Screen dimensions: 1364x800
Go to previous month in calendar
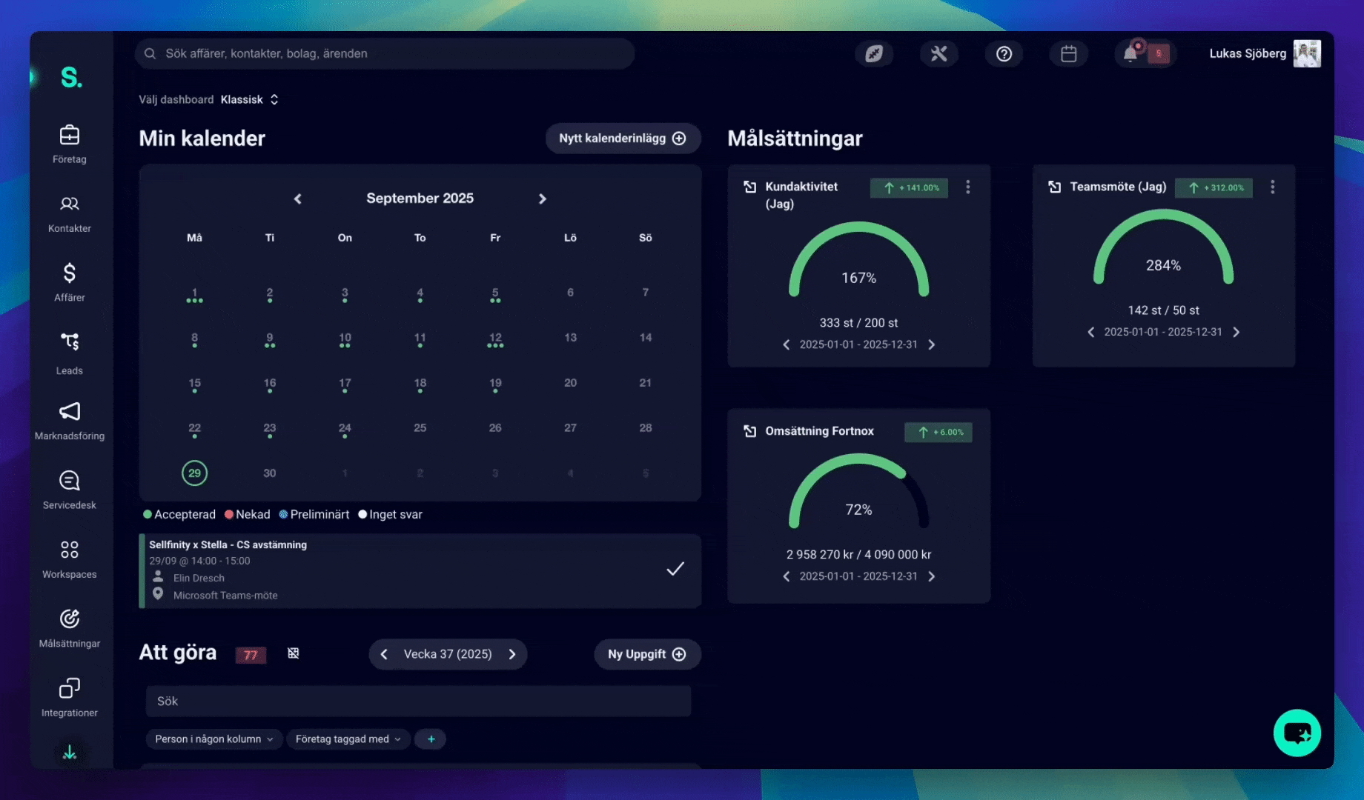[298, 199]
